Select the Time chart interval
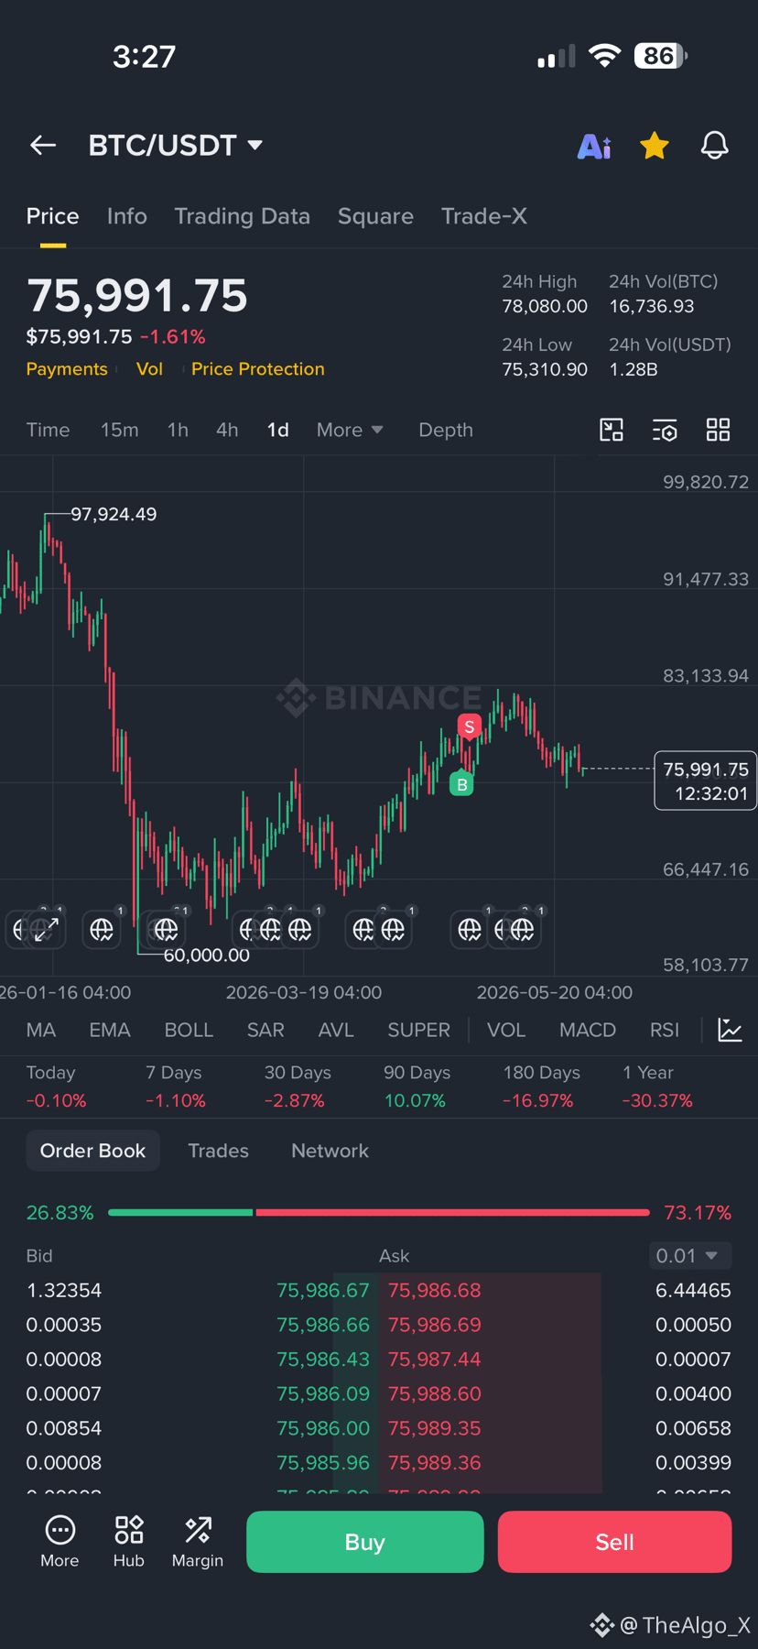 [48, 430]
